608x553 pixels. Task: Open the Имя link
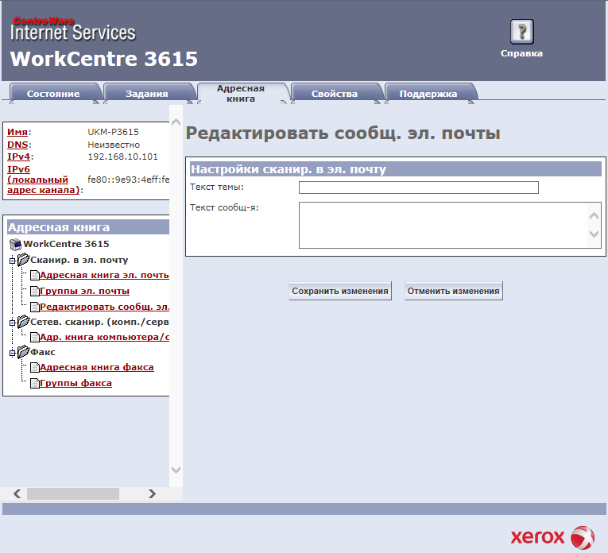[x=17, y=132]
